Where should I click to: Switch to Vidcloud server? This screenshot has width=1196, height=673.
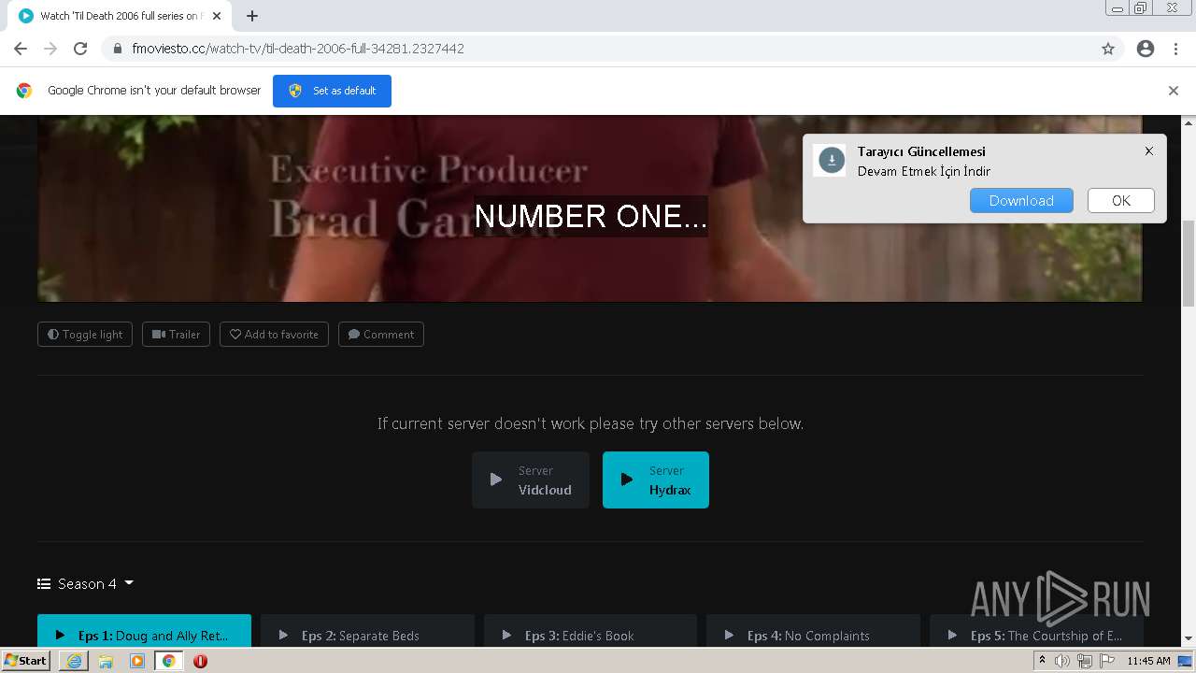(x=531, y=480)
